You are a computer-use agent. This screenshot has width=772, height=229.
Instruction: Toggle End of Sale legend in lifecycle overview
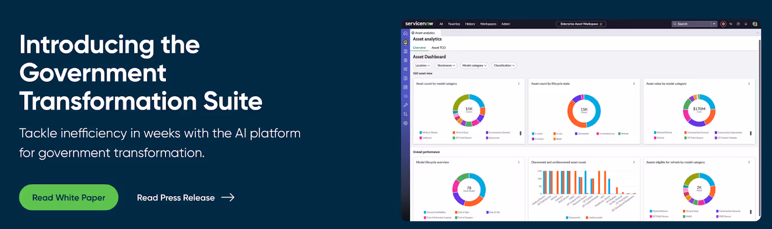[462, 212]
